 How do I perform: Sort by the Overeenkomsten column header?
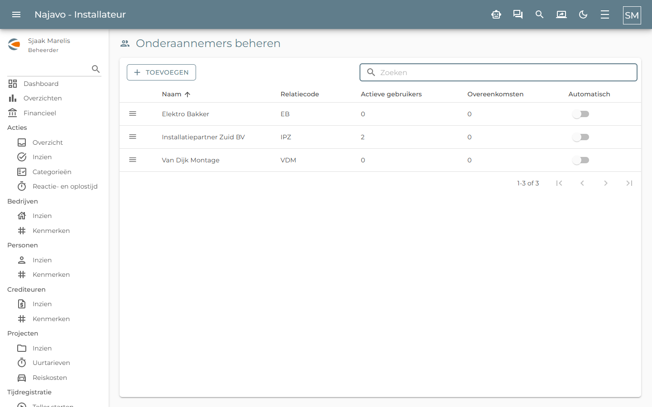click(x=495, y=94)
